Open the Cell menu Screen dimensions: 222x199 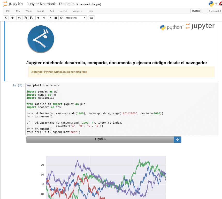coord(51,11)
